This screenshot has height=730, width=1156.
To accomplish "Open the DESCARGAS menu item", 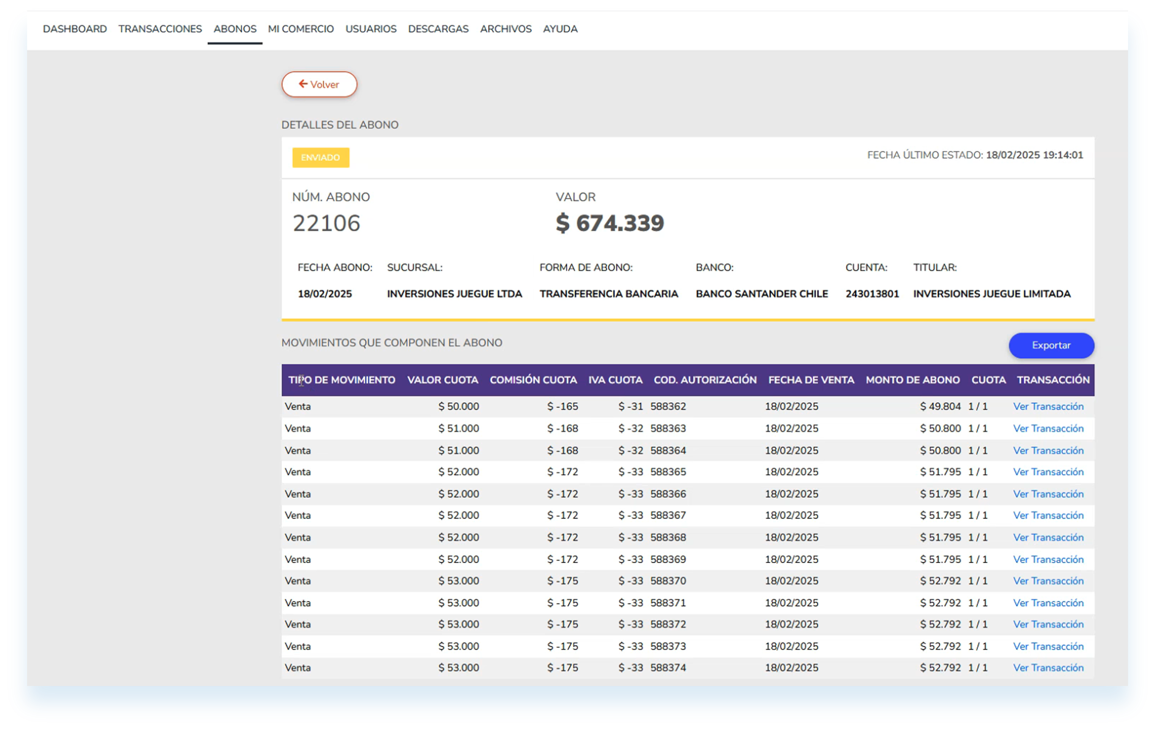I will click(438, 29).
